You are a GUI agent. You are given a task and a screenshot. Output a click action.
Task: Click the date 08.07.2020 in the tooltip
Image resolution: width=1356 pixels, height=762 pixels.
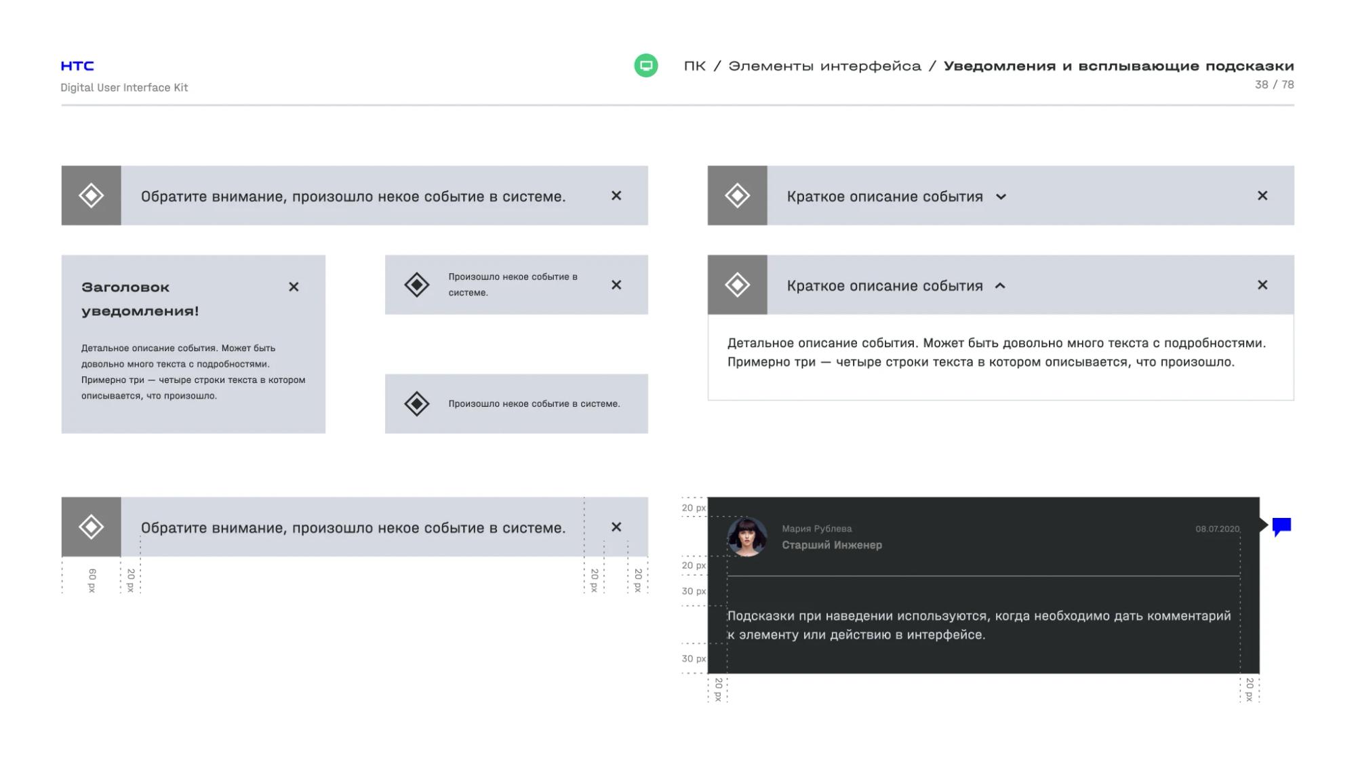(x=1218, y=529)
